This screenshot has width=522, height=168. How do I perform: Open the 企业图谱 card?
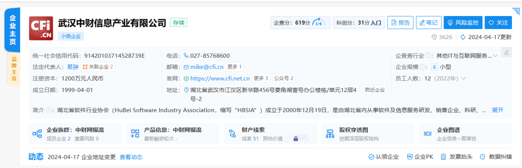point(465,134)
